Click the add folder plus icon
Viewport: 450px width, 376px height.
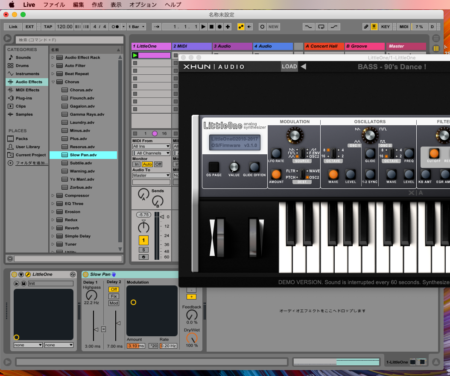point(10,163)
